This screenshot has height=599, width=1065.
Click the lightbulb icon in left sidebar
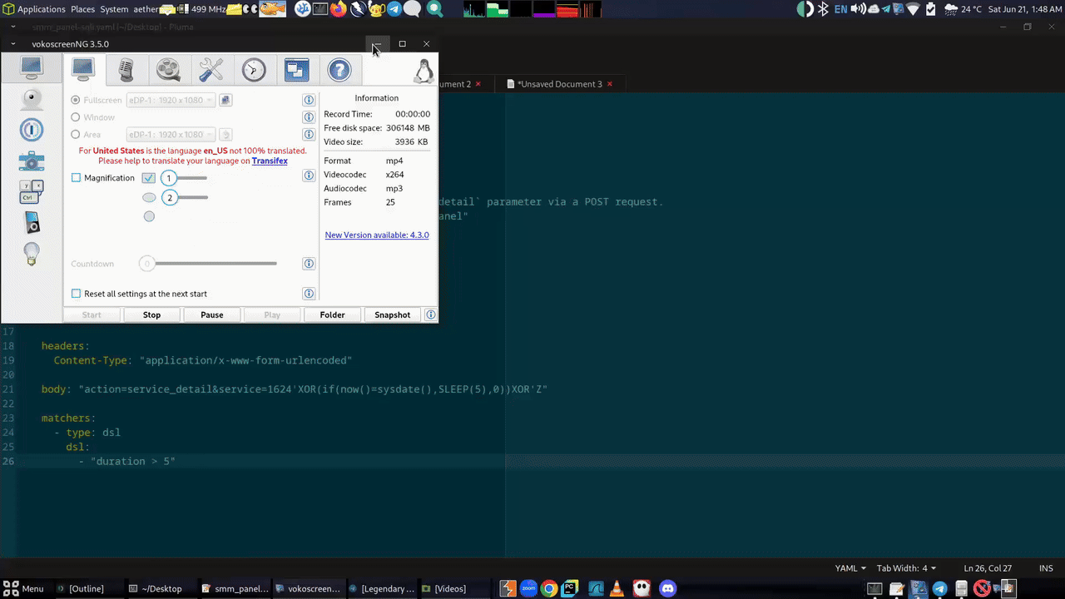coord(32,253)
